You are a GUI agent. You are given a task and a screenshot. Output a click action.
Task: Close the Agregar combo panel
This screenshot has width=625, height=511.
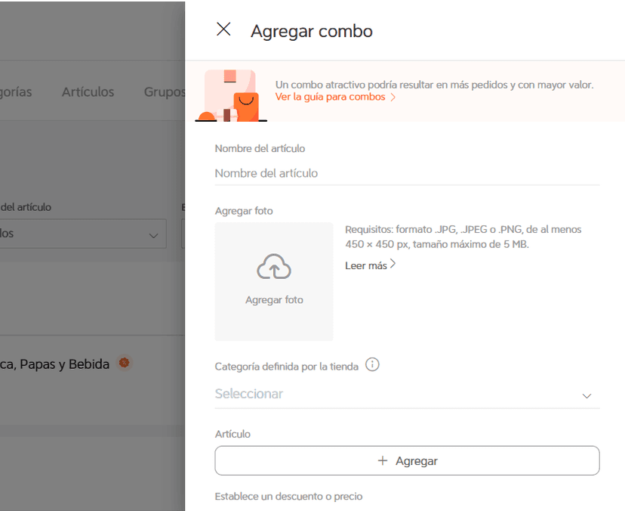pyautogui.click(x=223, y=29)
